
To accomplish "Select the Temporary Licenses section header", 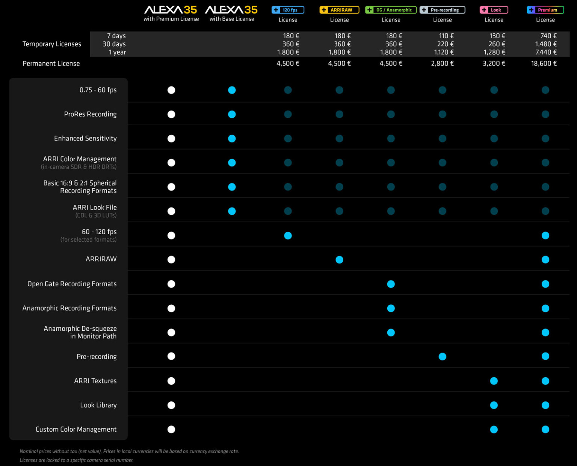I will (51, 44).
